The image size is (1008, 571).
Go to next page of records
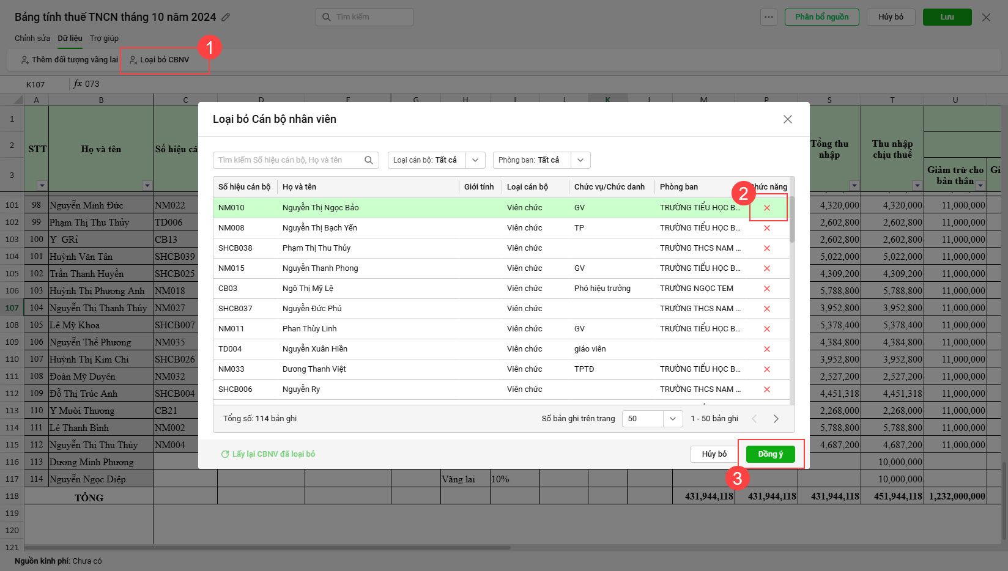[776, 419]
